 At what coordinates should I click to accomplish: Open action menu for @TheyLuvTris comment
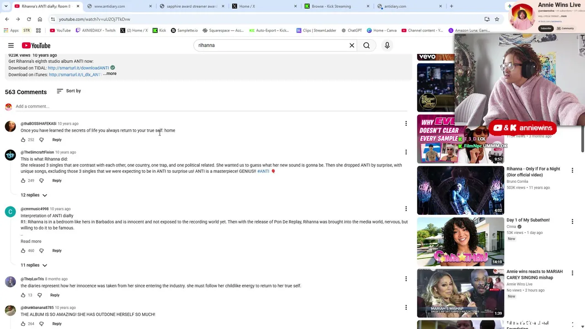coord(406,279)
